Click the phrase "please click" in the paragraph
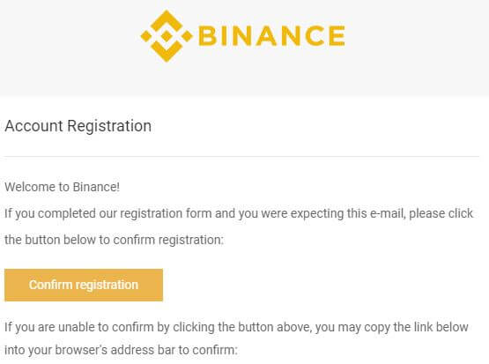The height and width of the screenshot is (364, 489). [x=441, y=213]
